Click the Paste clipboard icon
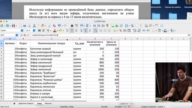The image size is (192, 108). [43, 26]
